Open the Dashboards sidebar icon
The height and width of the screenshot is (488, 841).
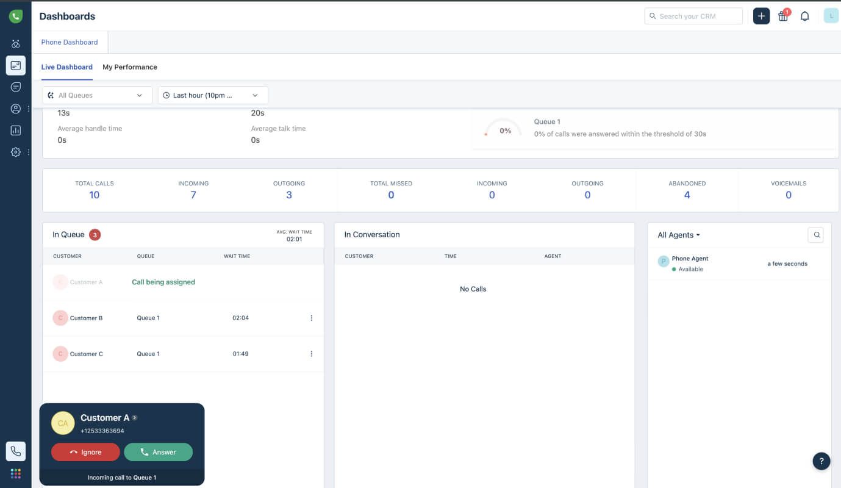point(16,65)
